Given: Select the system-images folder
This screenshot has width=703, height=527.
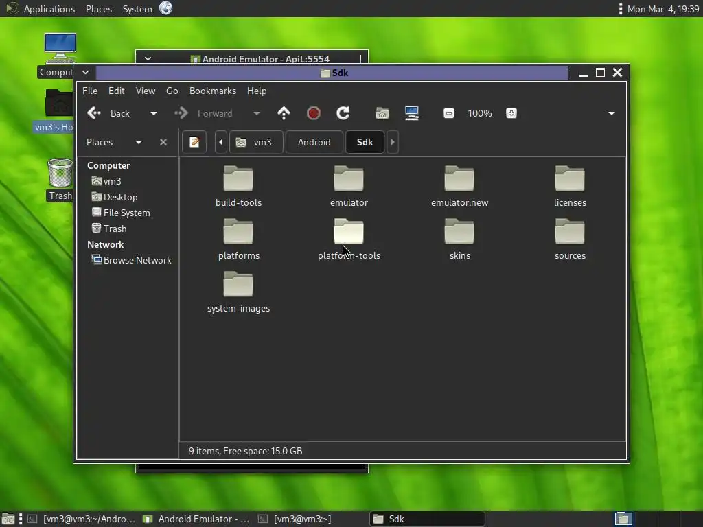Looking at the screenshot, I should coord(238,292).
